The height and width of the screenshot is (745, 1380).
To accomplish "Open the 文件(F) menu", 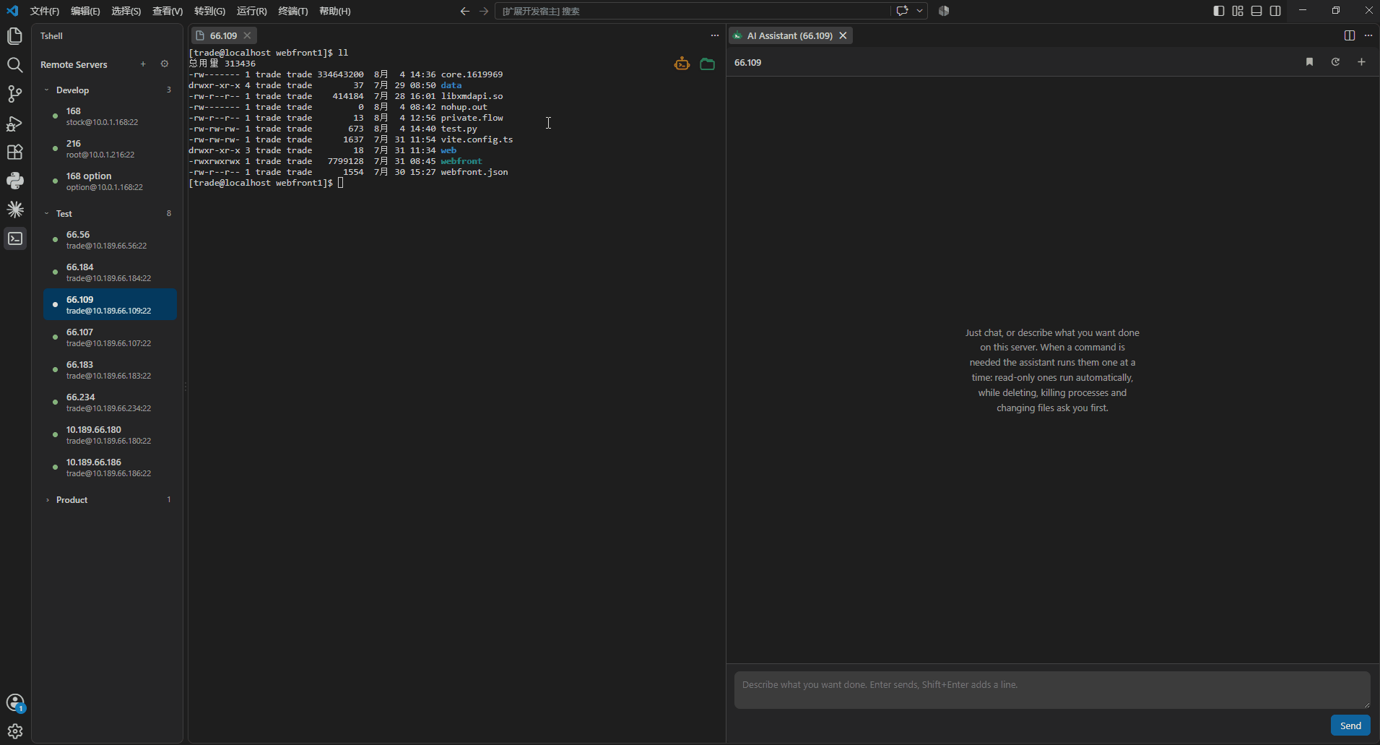I will (45, 11).
